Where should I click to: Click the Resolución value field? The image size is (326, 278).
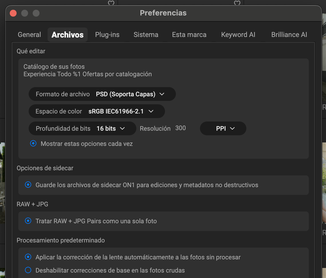[181, 128]
